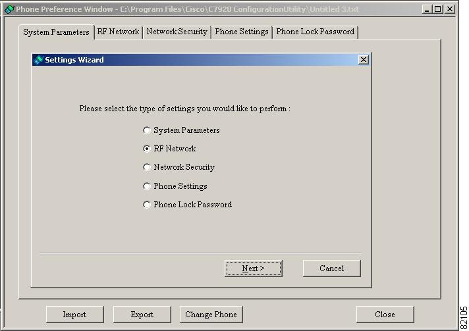The image size is (469, 331).
Task: Cancel the Settings Wizard
Action: (332, 268)
